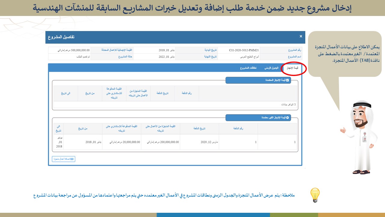Screen dimensions: 385x217
Task: Click the checkmark icon beside قيمة الإنجاز المعتمدة
Action: pyautogui.click(x=287, y=80)
